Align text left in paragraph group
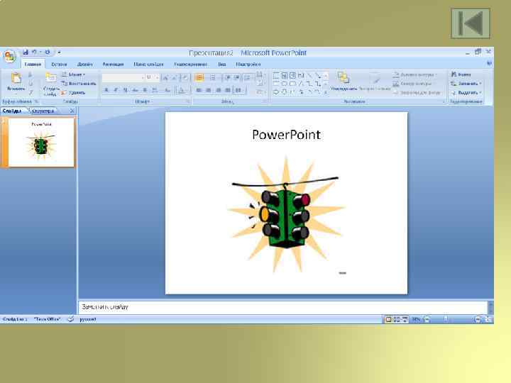Image resolution: width=511 pixels, height=383 pixels. pos(199,90)
